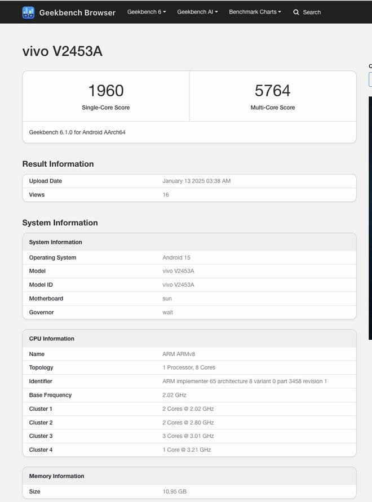This screenshot has height=502, width=372.
Task: Click the memory Size value 10.95 GB
Action: coord(174,491)
